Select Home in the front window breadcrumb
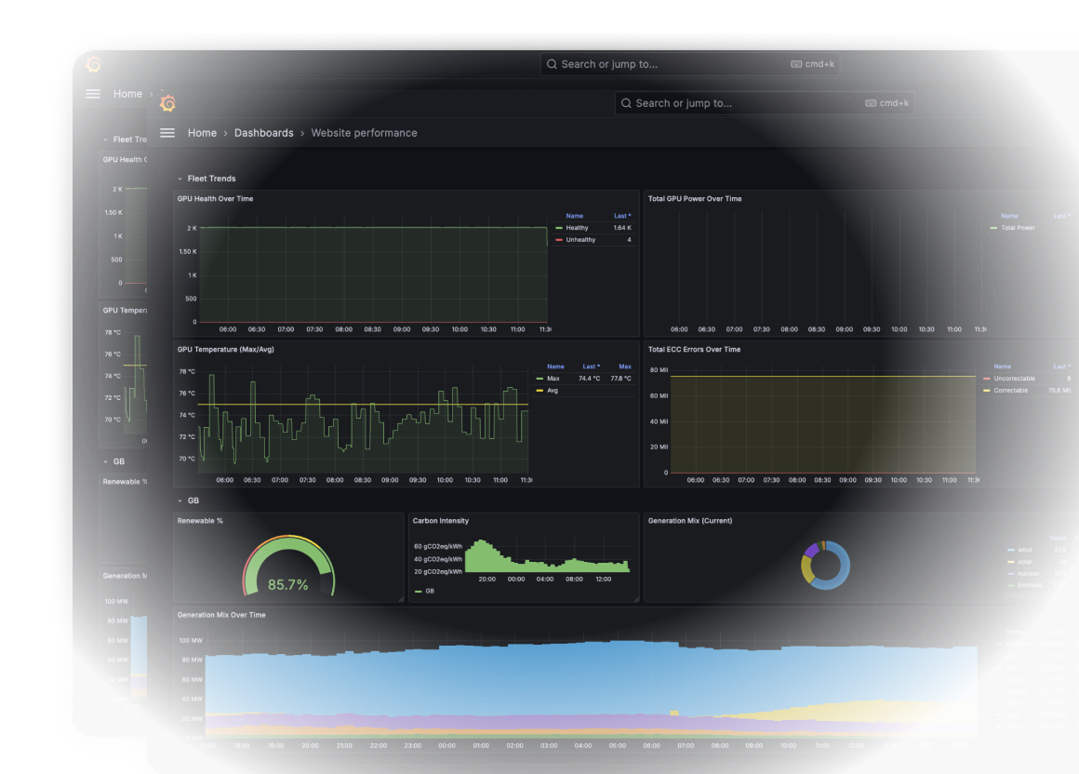The width and height of the screenshot is (1079, 774). click(x=202, y=133)
